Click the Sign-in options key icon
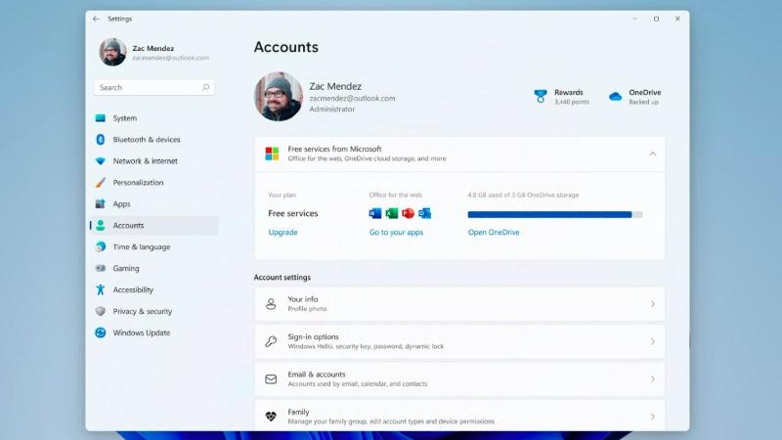This screenshot has height=440, width=782. point(271,341)
